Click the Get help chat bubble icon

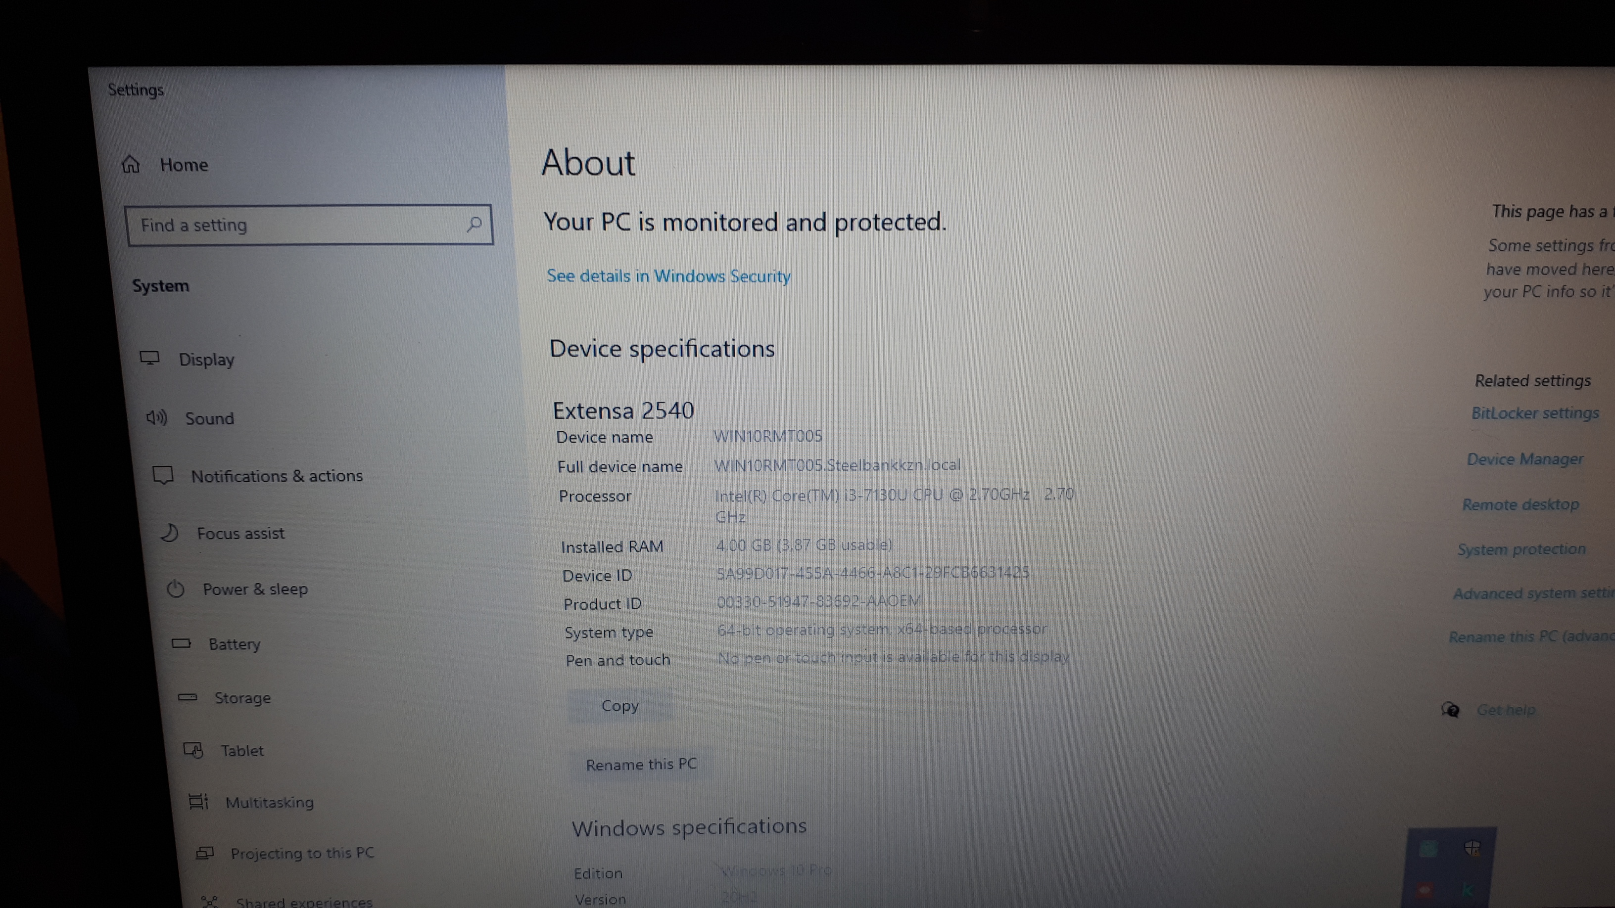(x=1451, y=709)
